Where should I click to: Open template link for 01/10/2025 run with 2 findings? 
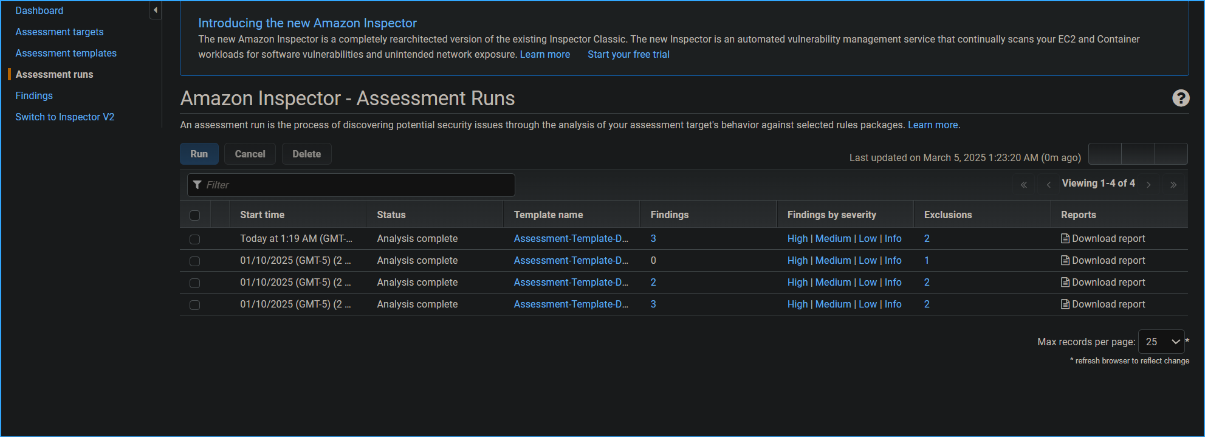571,283
